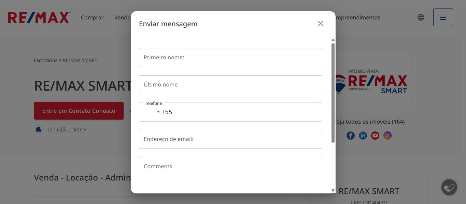Open the hamburger menu button

[443, 17]
